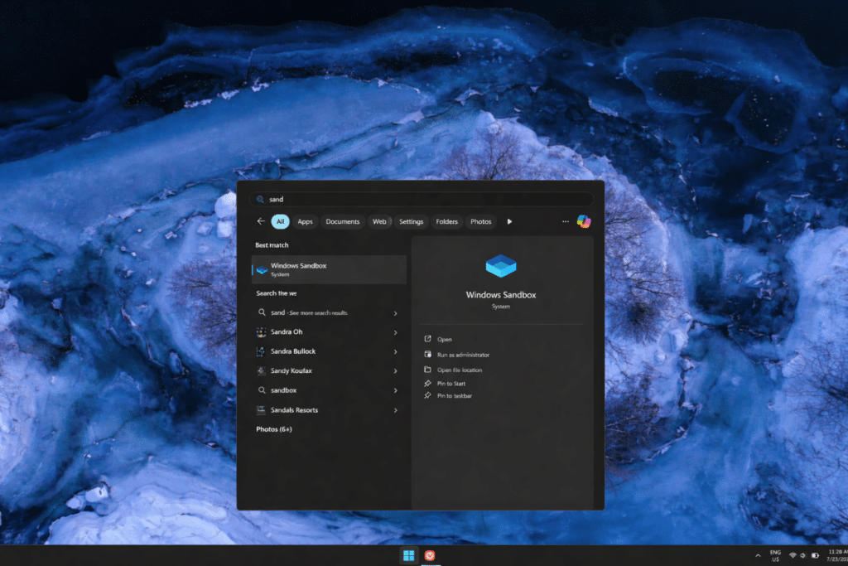Switch to the Settings filter tab
The height and width of the screenshot is (566, 848).
411,221
